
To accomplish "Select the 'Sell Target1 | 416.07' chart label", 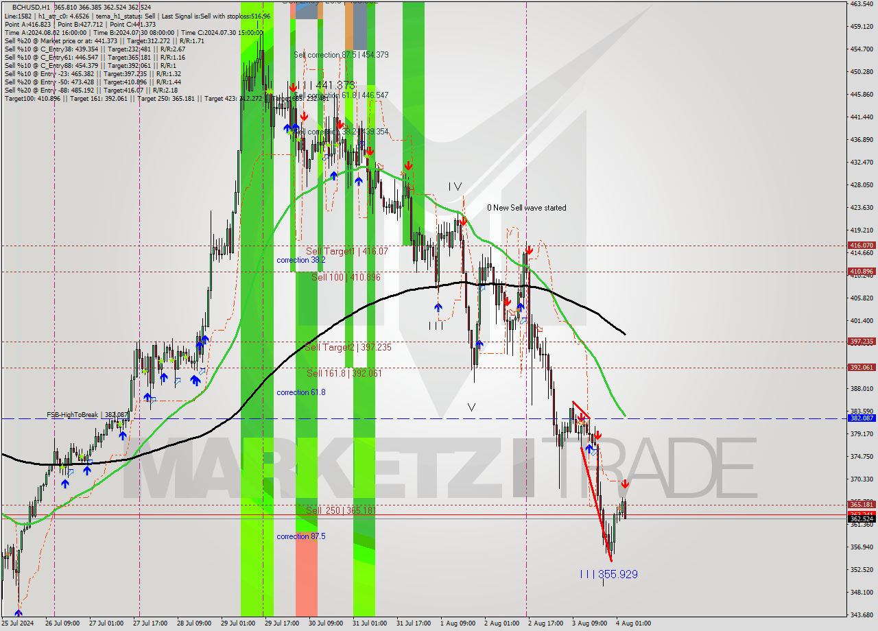I will tap(347, 252).
